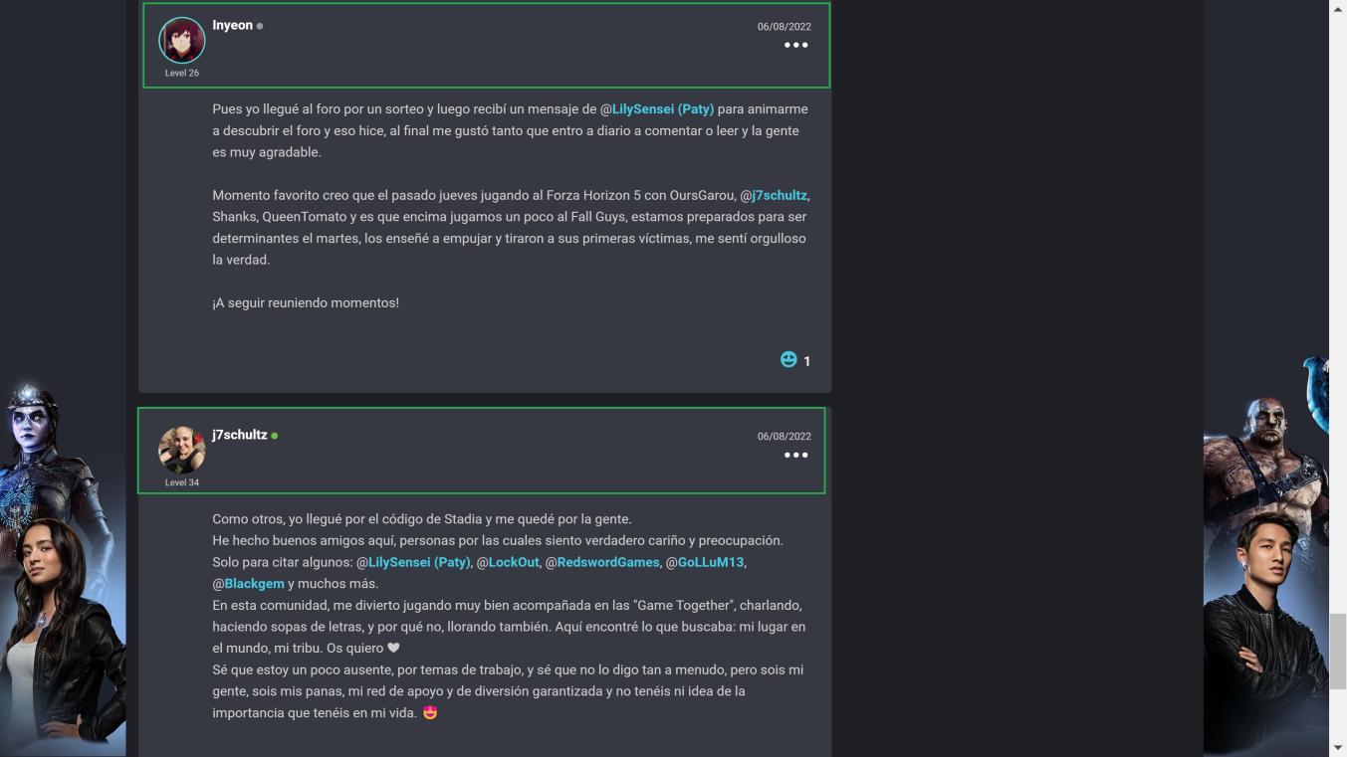Open three-dot menu on Inyeon's post

795,46
